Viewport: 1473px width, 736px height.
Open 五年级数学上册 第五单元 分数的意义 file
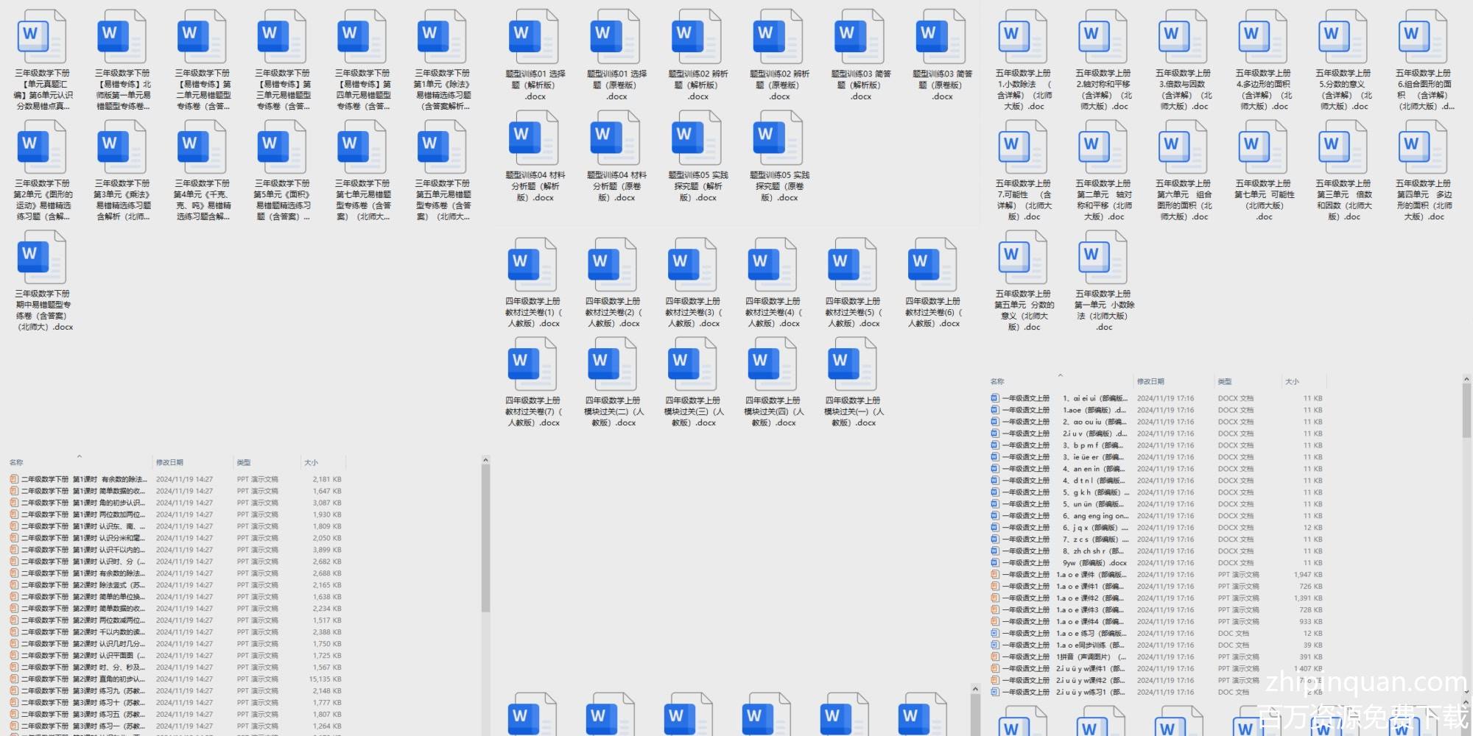pos(1023,258)
